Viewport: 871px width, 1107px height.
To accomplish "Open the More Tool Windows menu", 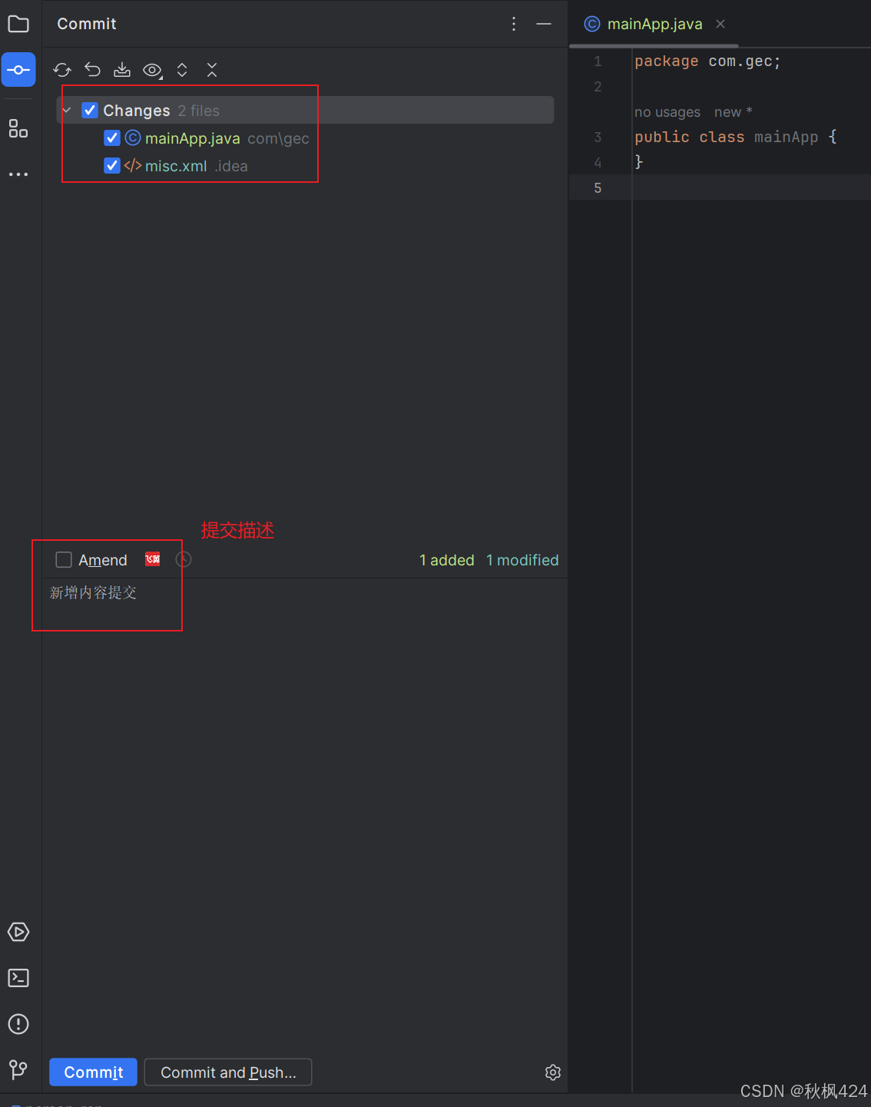I will point(18,174).
